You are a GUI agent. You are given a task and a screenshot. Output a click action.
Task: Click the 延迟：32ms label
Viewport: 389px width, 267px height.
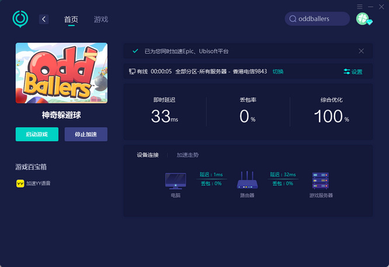point(283,175)
